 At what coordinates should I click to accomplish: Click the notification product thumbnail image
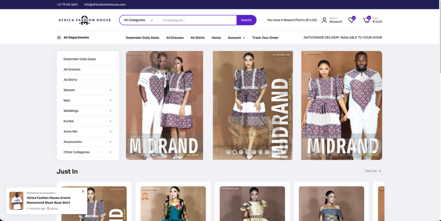tap(16, 201)
